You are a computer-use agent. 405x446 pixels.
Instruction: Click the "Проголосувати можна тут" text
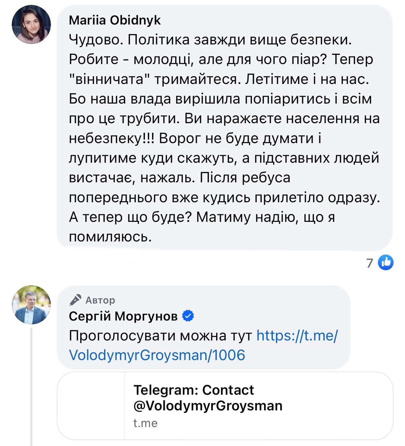161,336
